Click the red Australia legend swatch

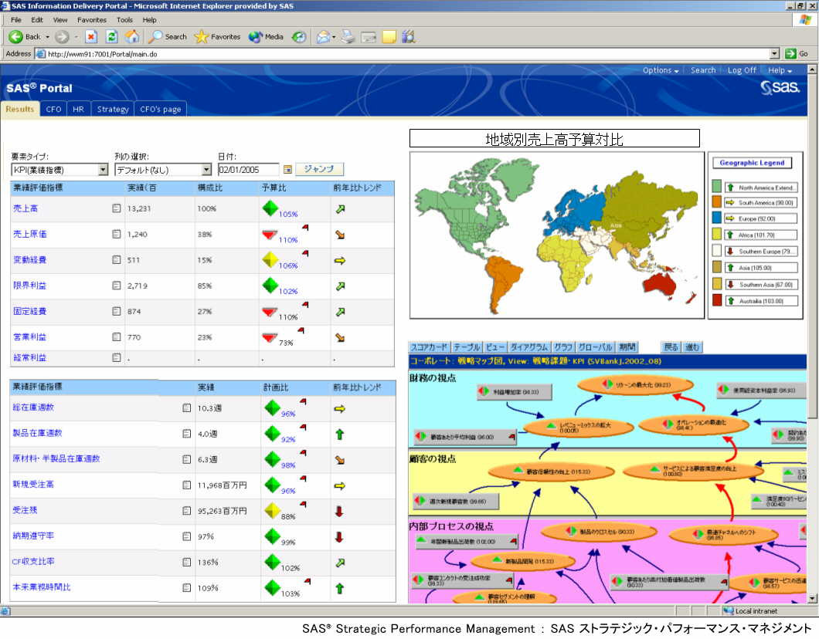[717, 300]
